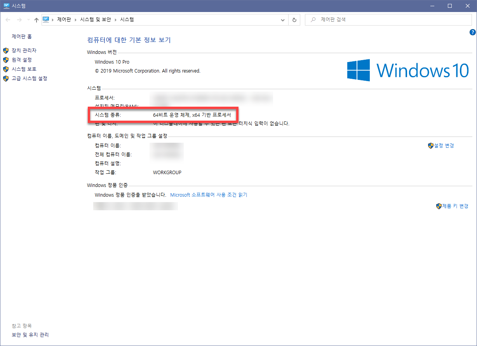Open 원격 설정 link

point(22,60)
